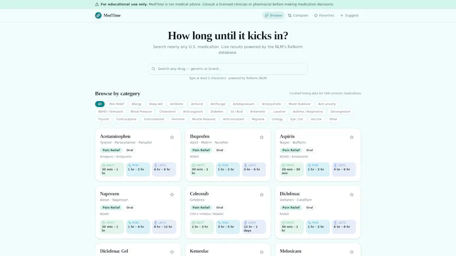Filter by Antibiotic category
The width and height of the screenshot is (456, 256).
click(x=177, y=104)
